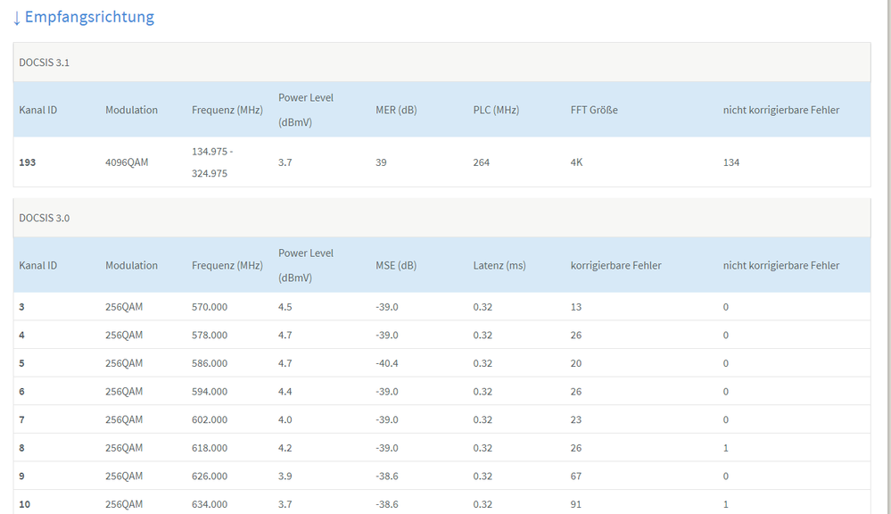This screenshot has width=891, height=514.
Task: Select channel ID 5 cell
Action: 21,363
